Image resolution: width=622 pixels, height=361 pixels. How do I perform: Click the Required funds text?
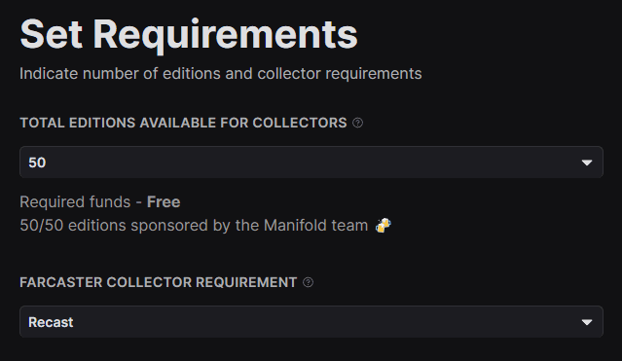75,202
